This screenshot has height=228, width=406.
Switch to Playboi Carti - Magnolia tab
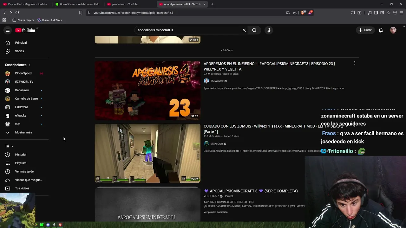click(25, 4)
